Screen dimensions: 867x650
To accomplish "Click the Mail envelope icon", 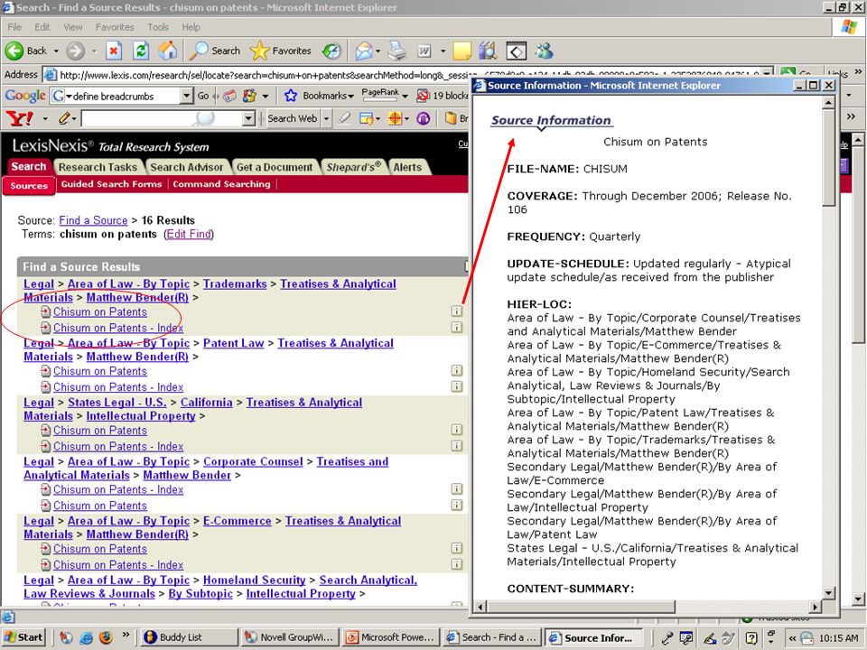I will pos(364,51).
